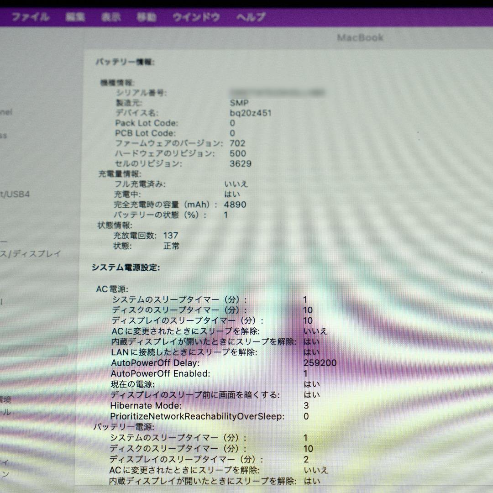Open the 表示 menu
Viewport: 493px width, 493px height.
pyautogui.click(x=111, y=16)
